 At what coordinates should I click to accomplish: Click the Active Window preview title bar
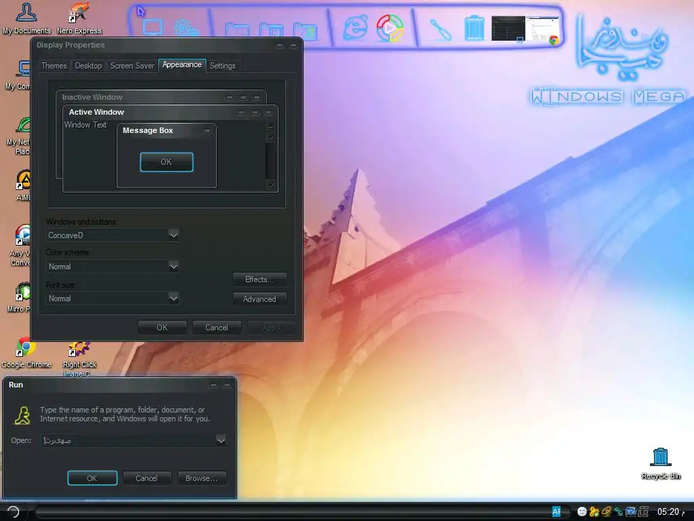click(x=170, y=112)
